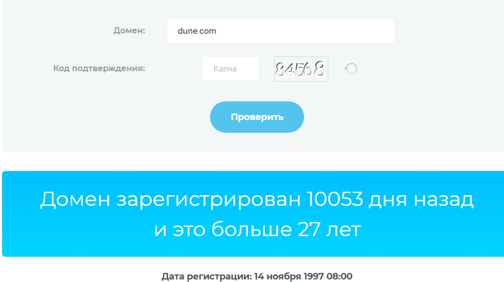
Task: Click the heading Домен зарегистрирован
Action: [x=170, y=200]
